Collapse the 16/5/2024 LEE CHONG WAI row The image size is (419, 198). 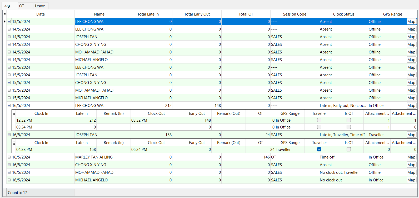coord(9,106)
